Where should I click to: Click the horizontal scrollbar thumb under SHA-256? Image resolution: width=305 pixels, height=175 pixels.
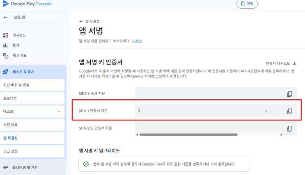[188, 134]
